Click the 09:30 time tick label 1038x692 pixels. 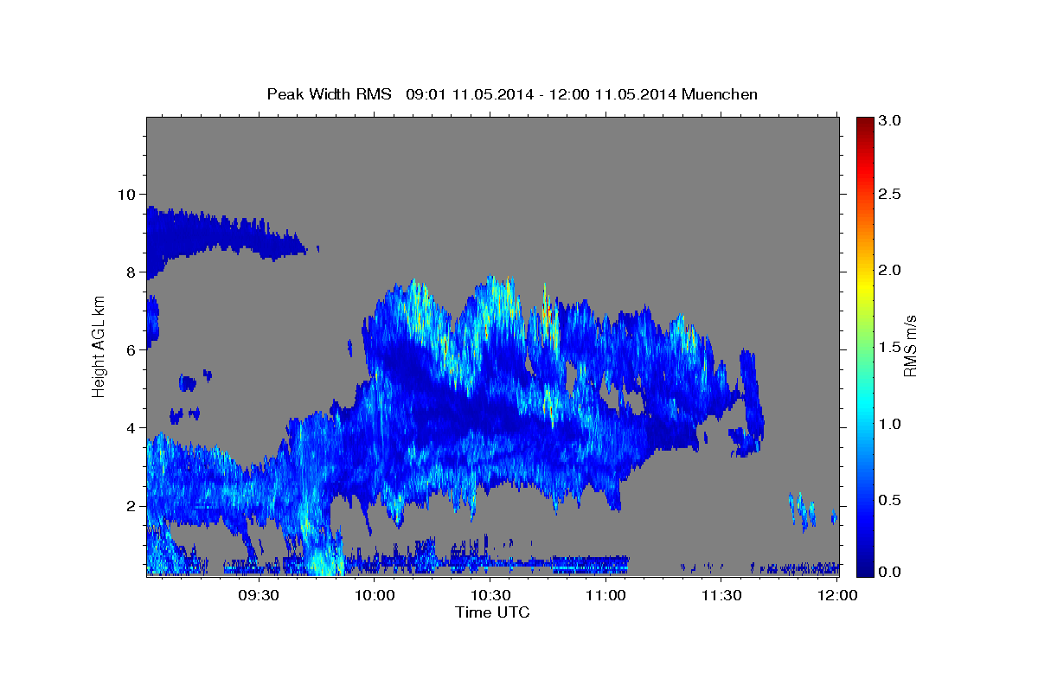pos(258,595)
